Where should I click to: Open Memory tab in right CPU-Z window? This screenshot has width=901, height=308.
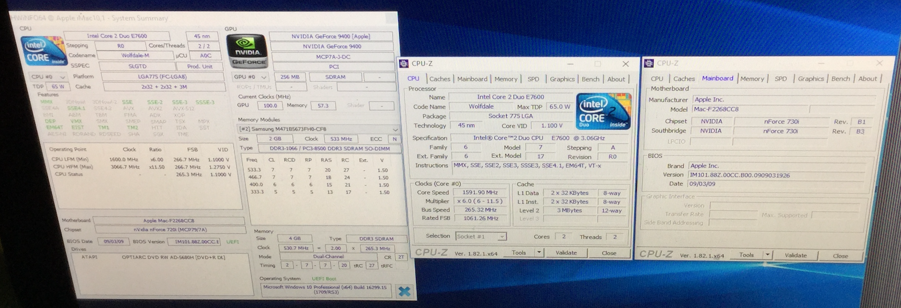752,79
